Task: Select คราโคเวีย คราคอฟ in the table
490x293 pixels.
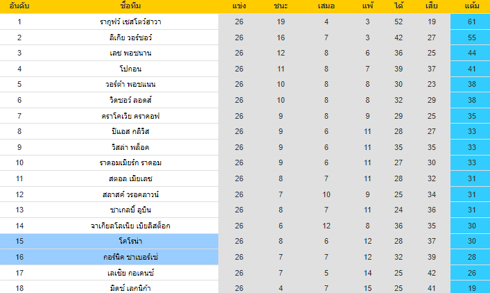Action: tap(130, 115)
